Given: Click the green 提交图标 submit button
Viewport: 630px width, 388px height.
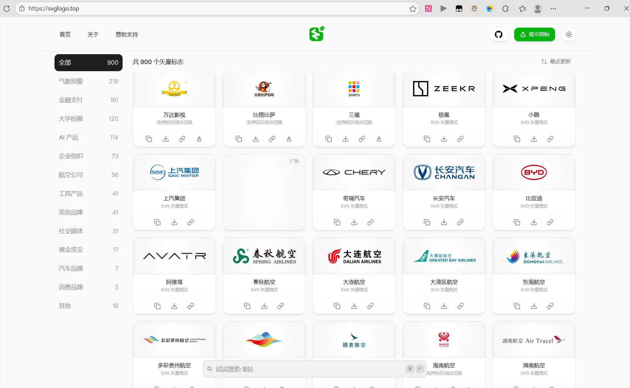Looking at the screenshot, I should tap(535, 34).
